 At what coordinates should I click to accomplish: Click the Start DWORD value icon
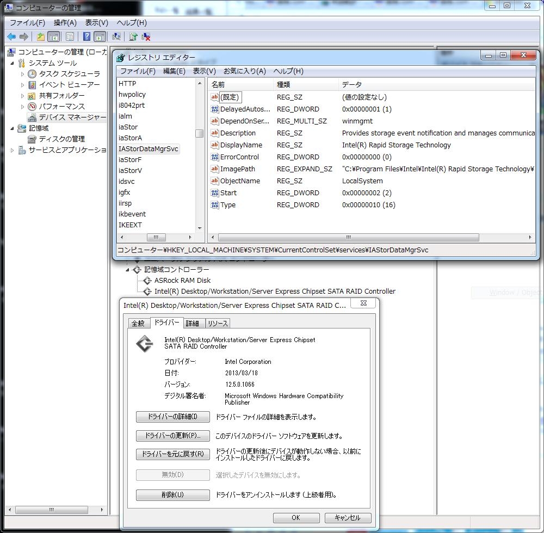[215, 193]
